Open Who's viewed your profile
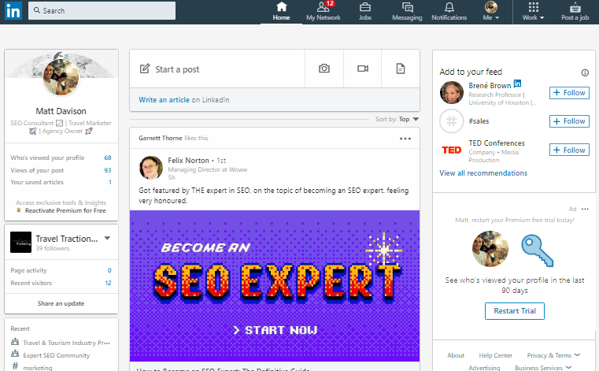This screenshot has width=599, height=371. [61, 158]
